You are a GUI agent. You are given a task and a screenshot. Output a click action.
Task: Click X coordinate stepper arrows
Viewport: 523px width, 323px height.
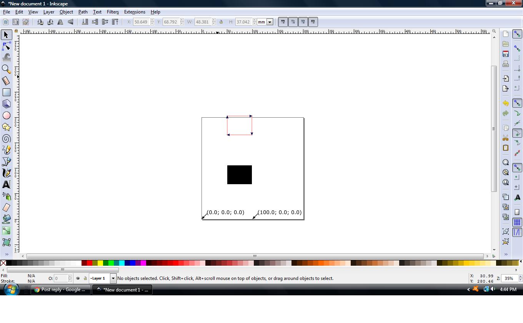point(152,22)
